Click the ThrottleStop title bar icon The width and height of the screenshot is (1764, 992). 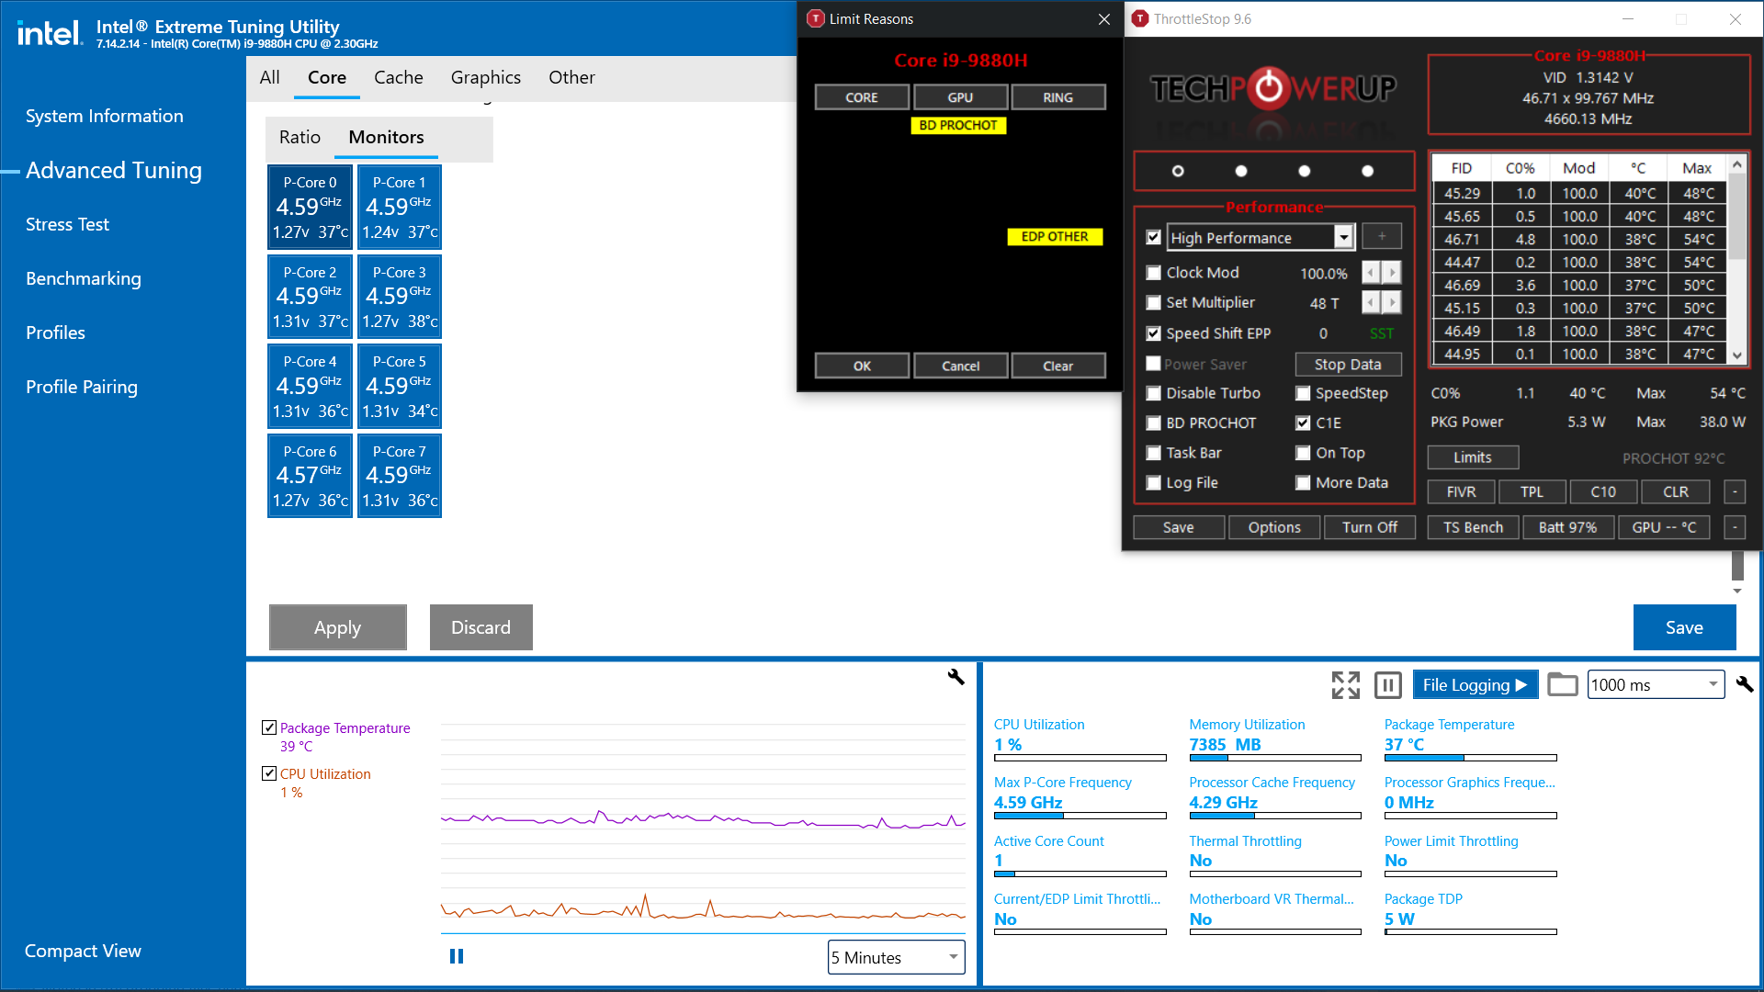(x=1140, y=18)
